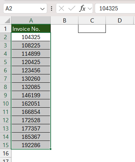The image size is (135, 162).
Task: Select the cell containing 120425
Action: 31,62
